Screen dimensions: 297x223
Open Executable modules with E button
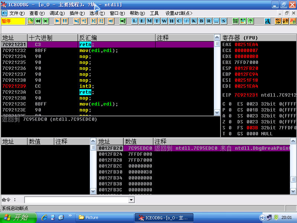[x=142, y=21]
